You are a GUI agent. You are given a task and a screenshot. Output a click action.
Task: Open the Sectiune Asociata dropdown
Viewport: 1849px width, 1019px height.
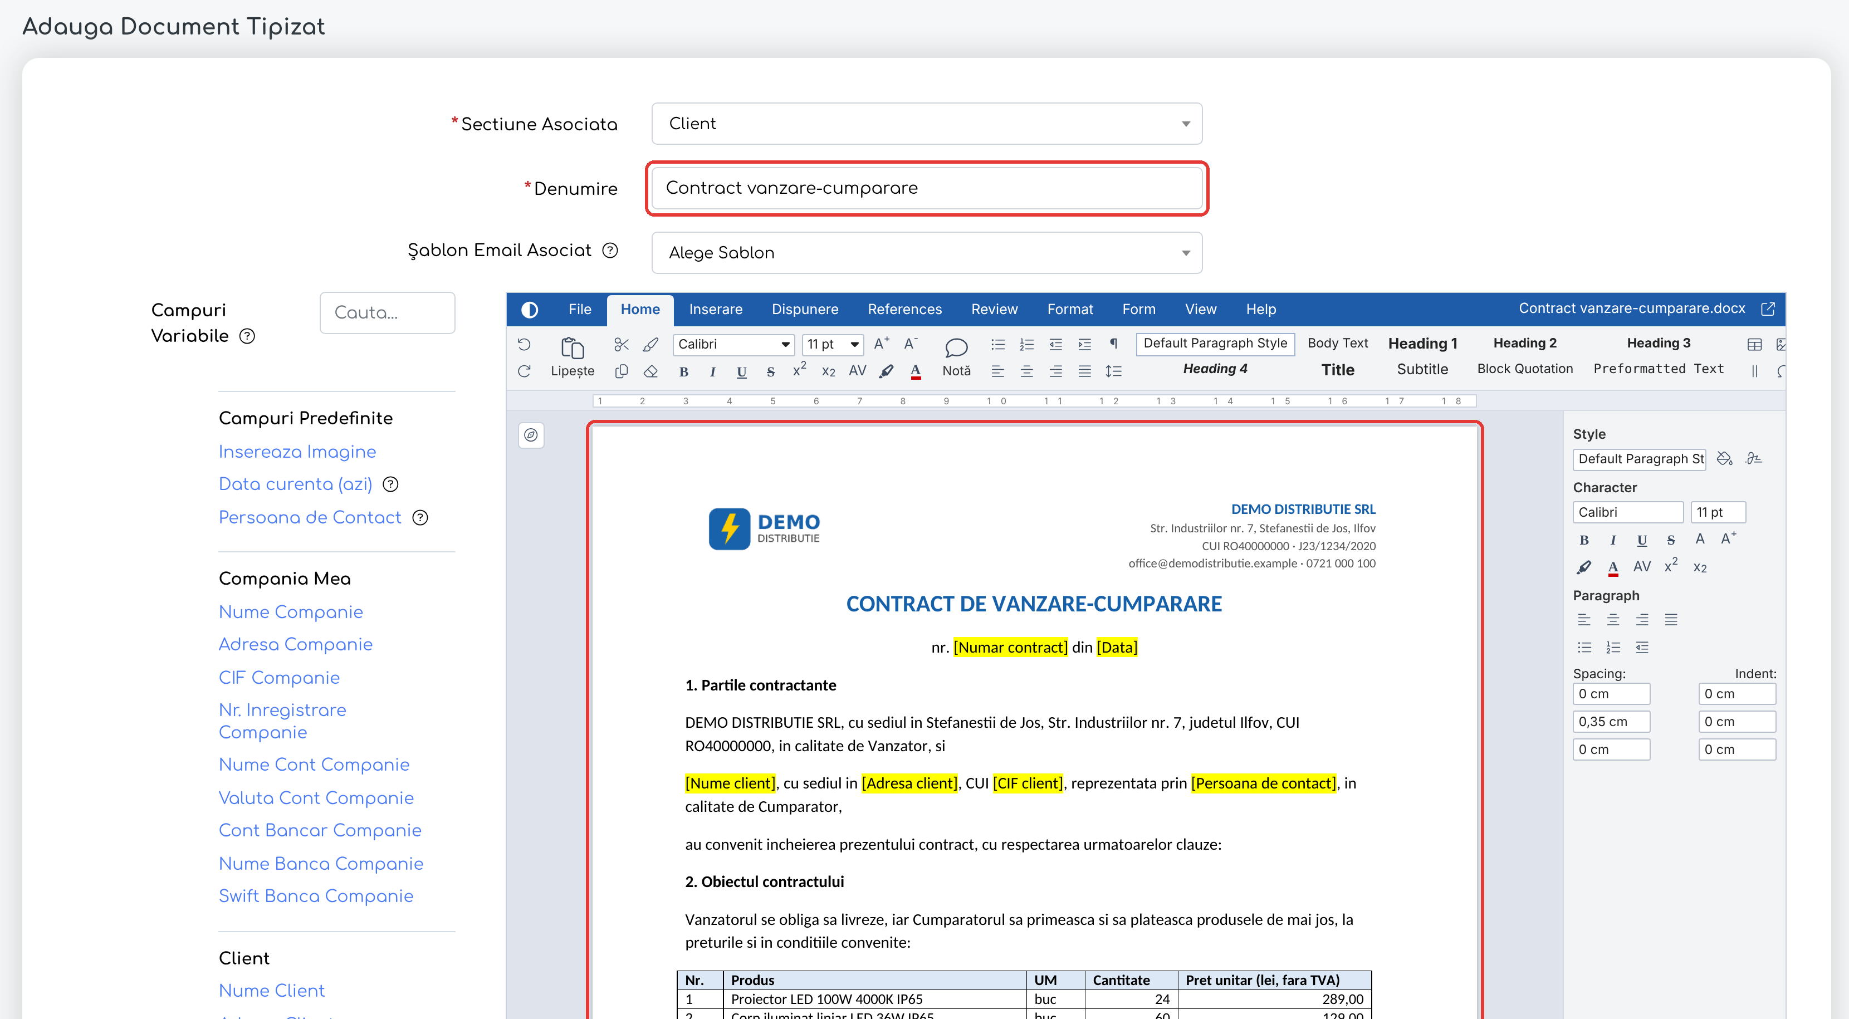(927, 124)
